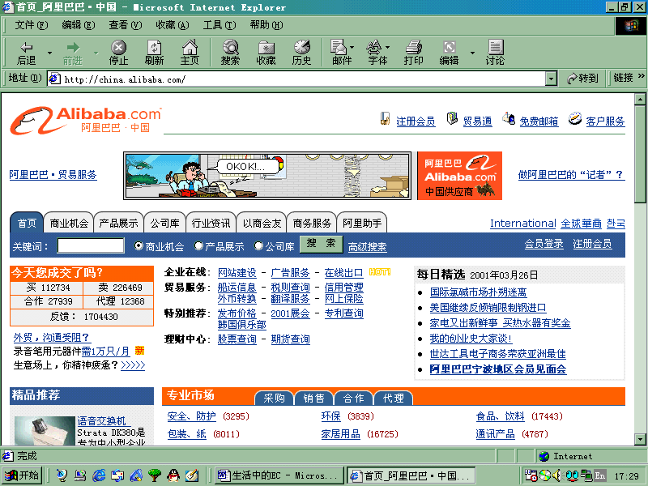Switch to 生活中的EC Microsoft taskbar window
Image resolution: width=648 pixels, height=486 pixels.
click(279, 475)
